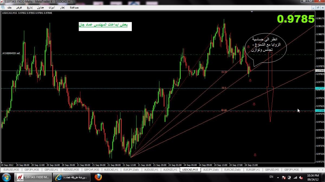
Task: Open the أدوات (Tools) menu
Action: [52, 8]
